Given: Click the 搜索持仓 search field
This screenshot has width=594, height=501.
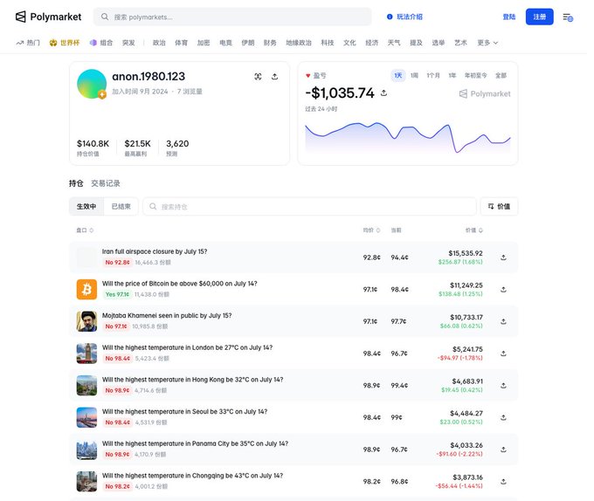Looking at the screenshot, I should pyautogui.click(x=309, y=206).
